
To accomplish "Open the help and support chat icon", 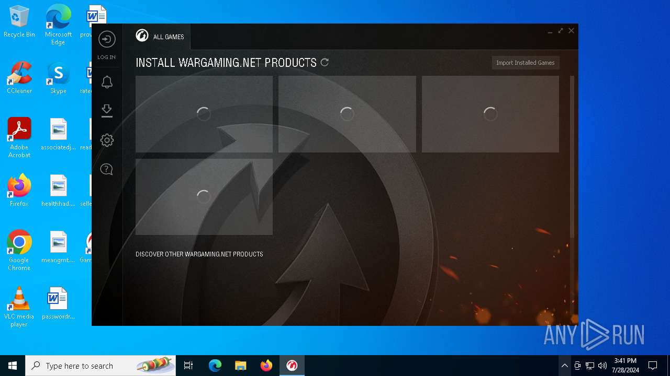I will pyautogui.click(x=107, y=169).
